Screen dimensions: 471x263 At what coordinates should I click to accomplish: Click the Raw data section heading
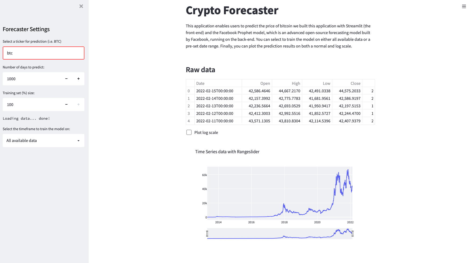coord(200,70)
